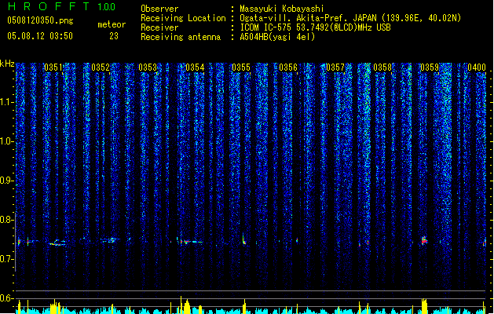Click the kHz axis unit label

tap(7, 64)
